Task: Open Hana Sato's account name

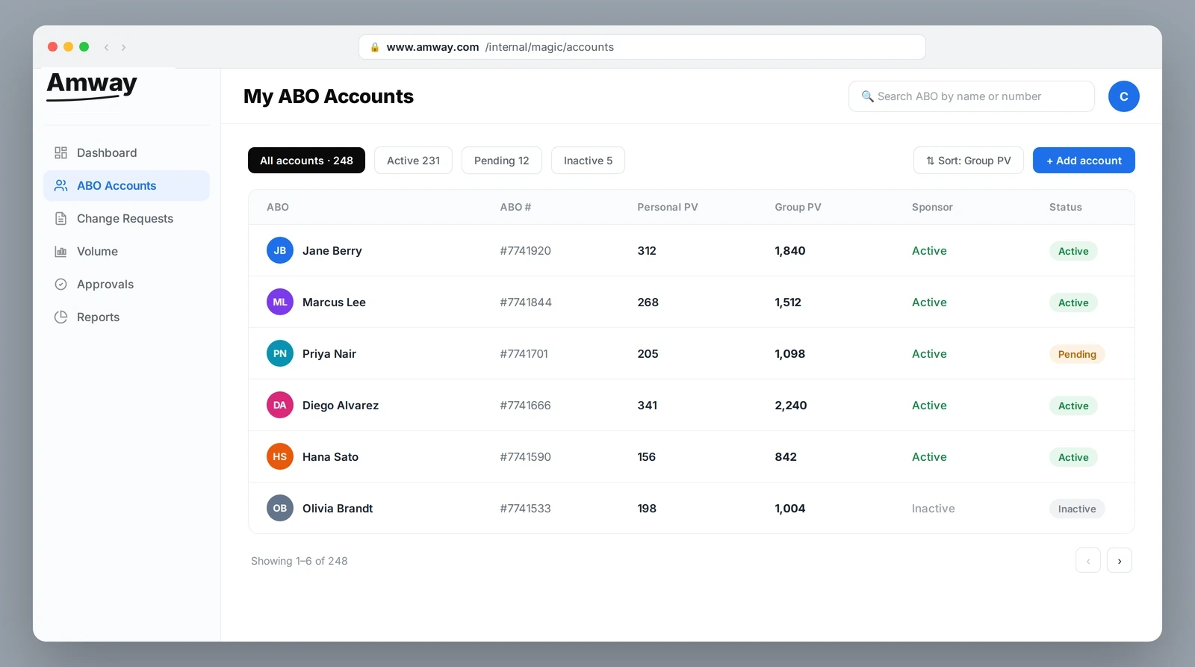Action: tap(330, 457)
